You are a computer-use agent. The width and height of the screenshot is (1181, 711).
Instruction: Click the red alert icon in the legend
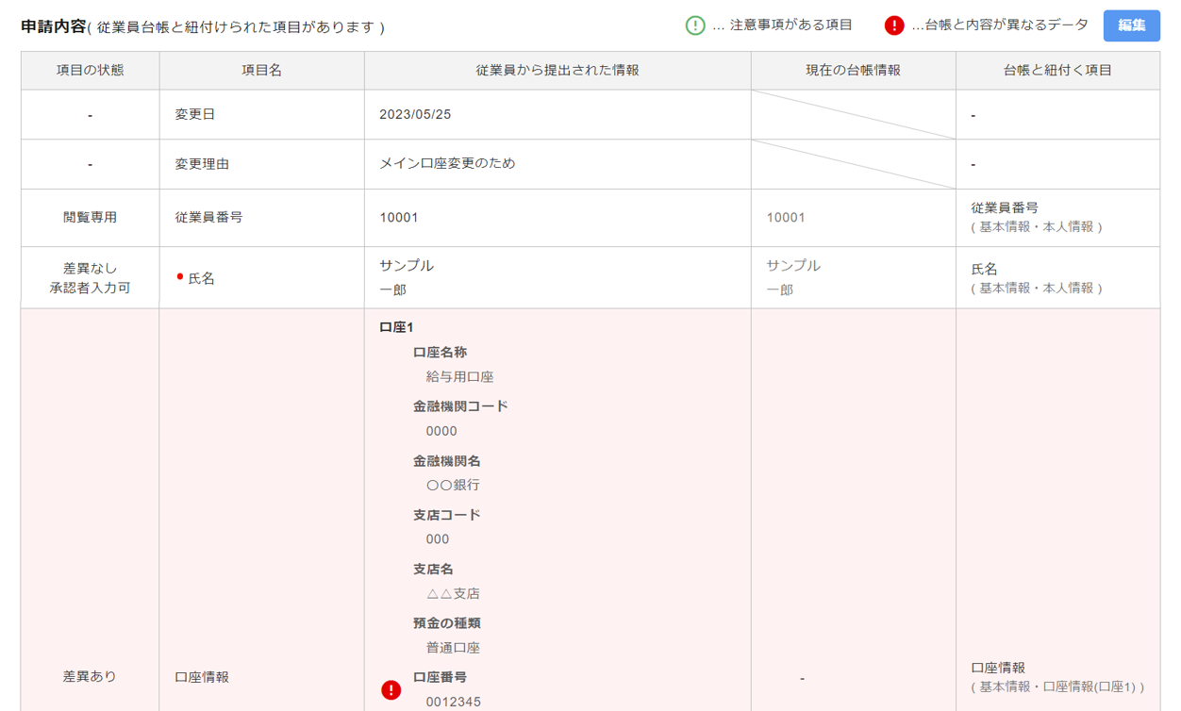pos(894,25)
